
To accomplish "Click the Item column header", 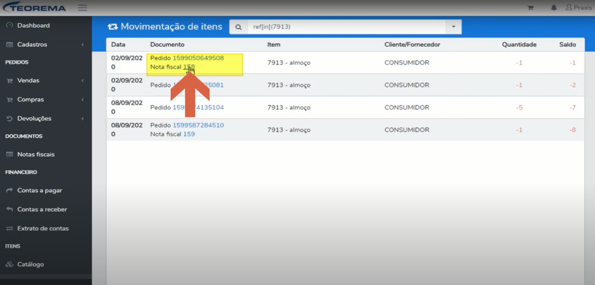I will pos(273,45).
